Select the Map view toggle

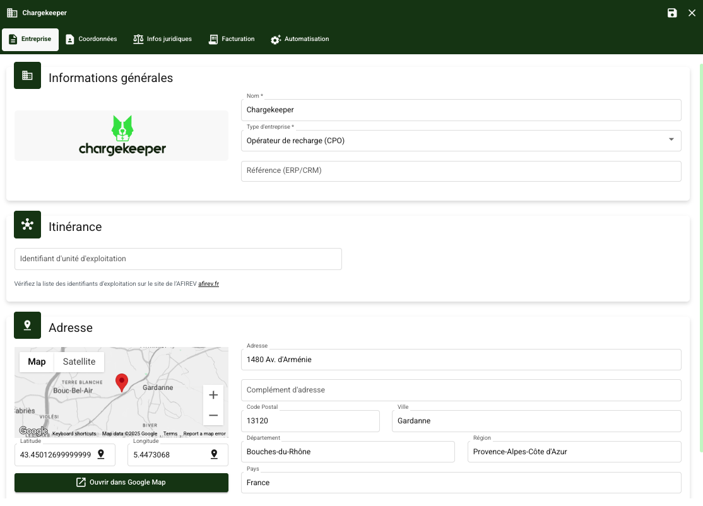37,362
